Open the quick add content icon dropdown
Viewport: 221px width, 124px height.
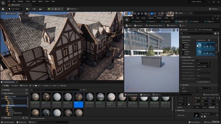click(x=28, y=9)
